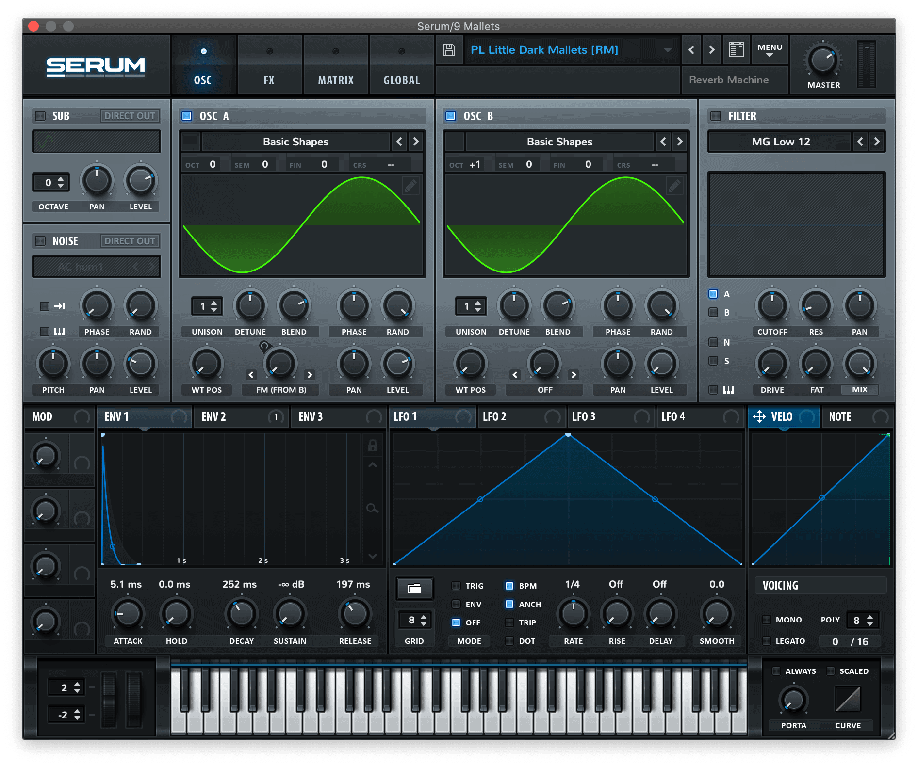Click the OSC B waveform edit pencil icon
This screenshot has width=918, height=766.
coord(674,186)
